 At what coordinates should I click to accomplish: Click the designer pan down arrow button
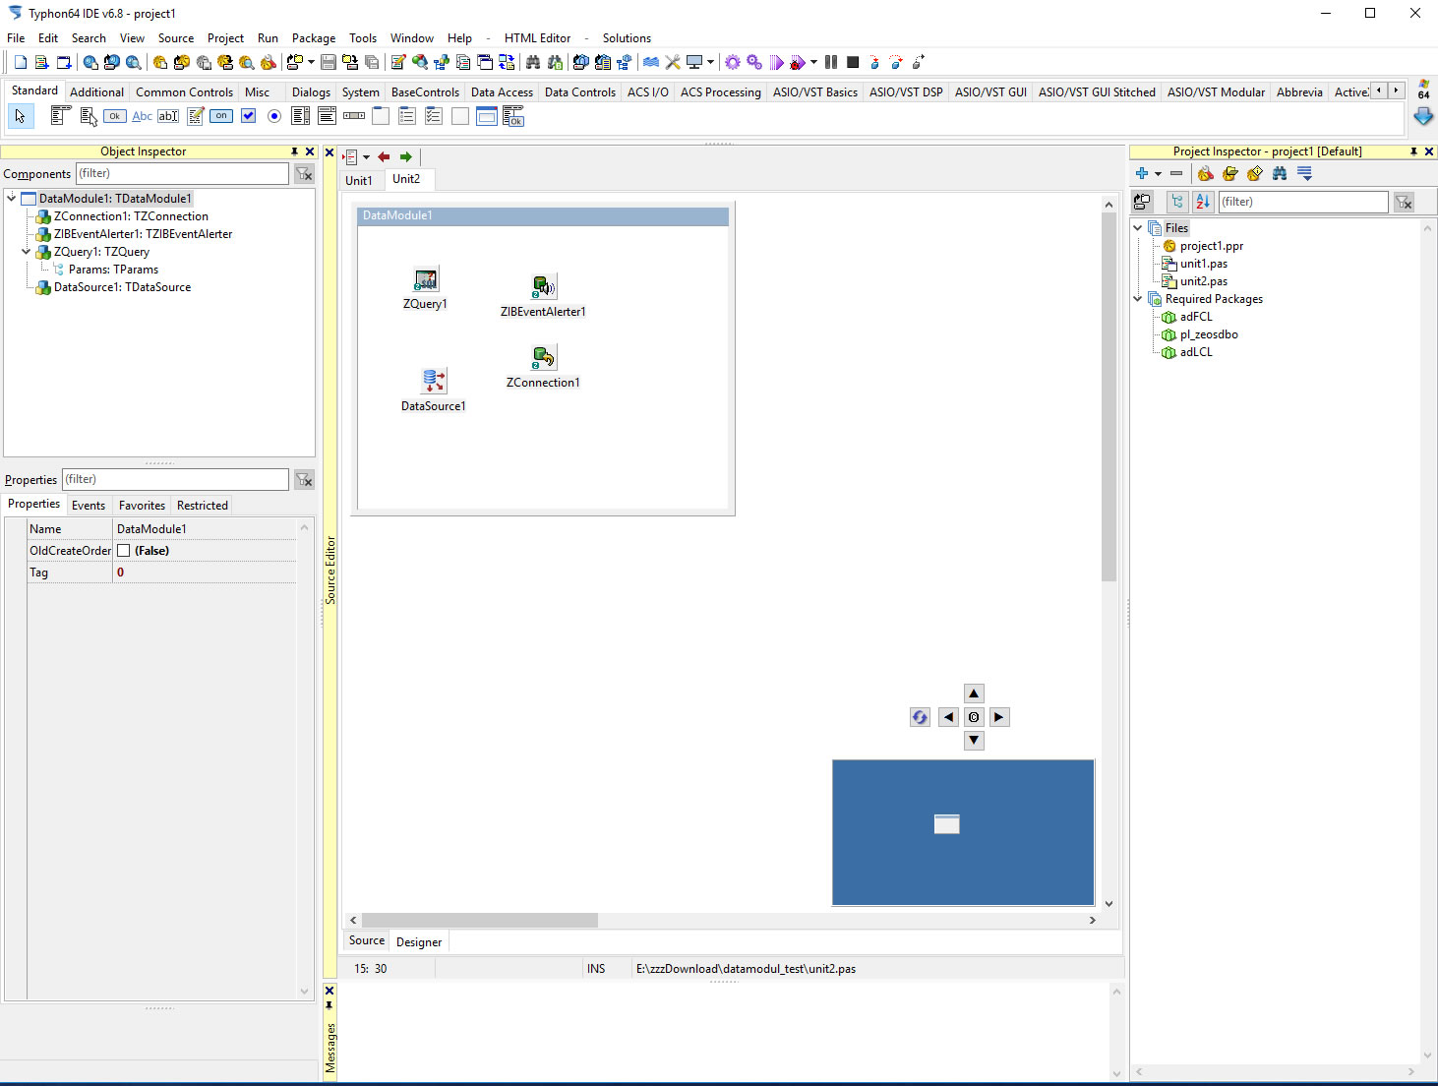coord(974,741)
